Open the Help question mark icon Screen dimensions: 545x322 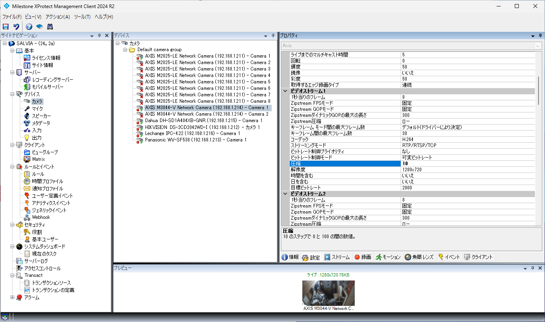point(29,27)
